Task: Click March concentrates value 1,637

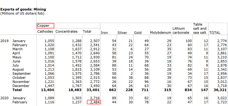Action: click(x=77, y=49)
